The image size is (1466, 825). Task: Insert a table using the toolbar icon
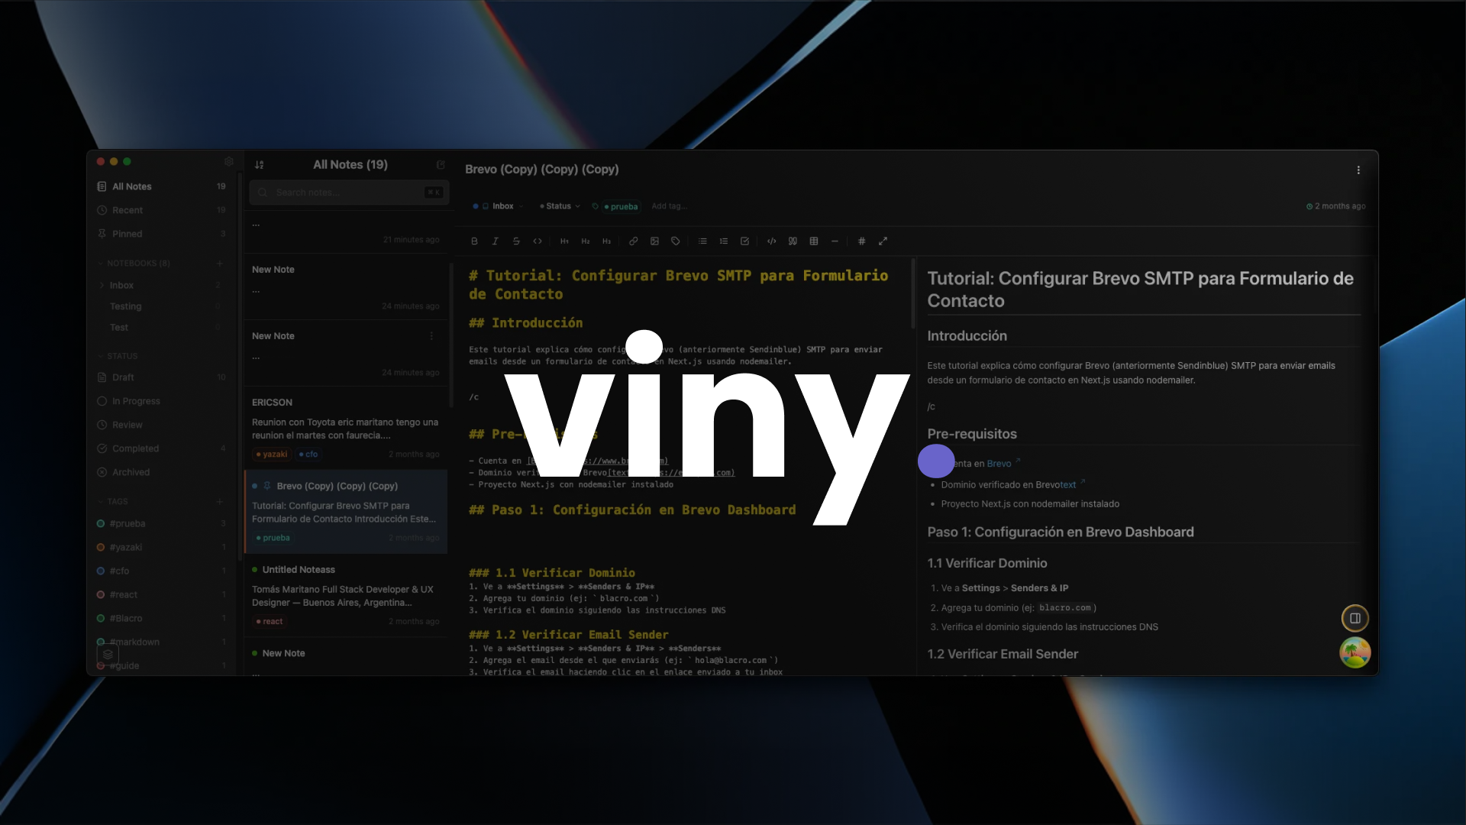point(813,241)
